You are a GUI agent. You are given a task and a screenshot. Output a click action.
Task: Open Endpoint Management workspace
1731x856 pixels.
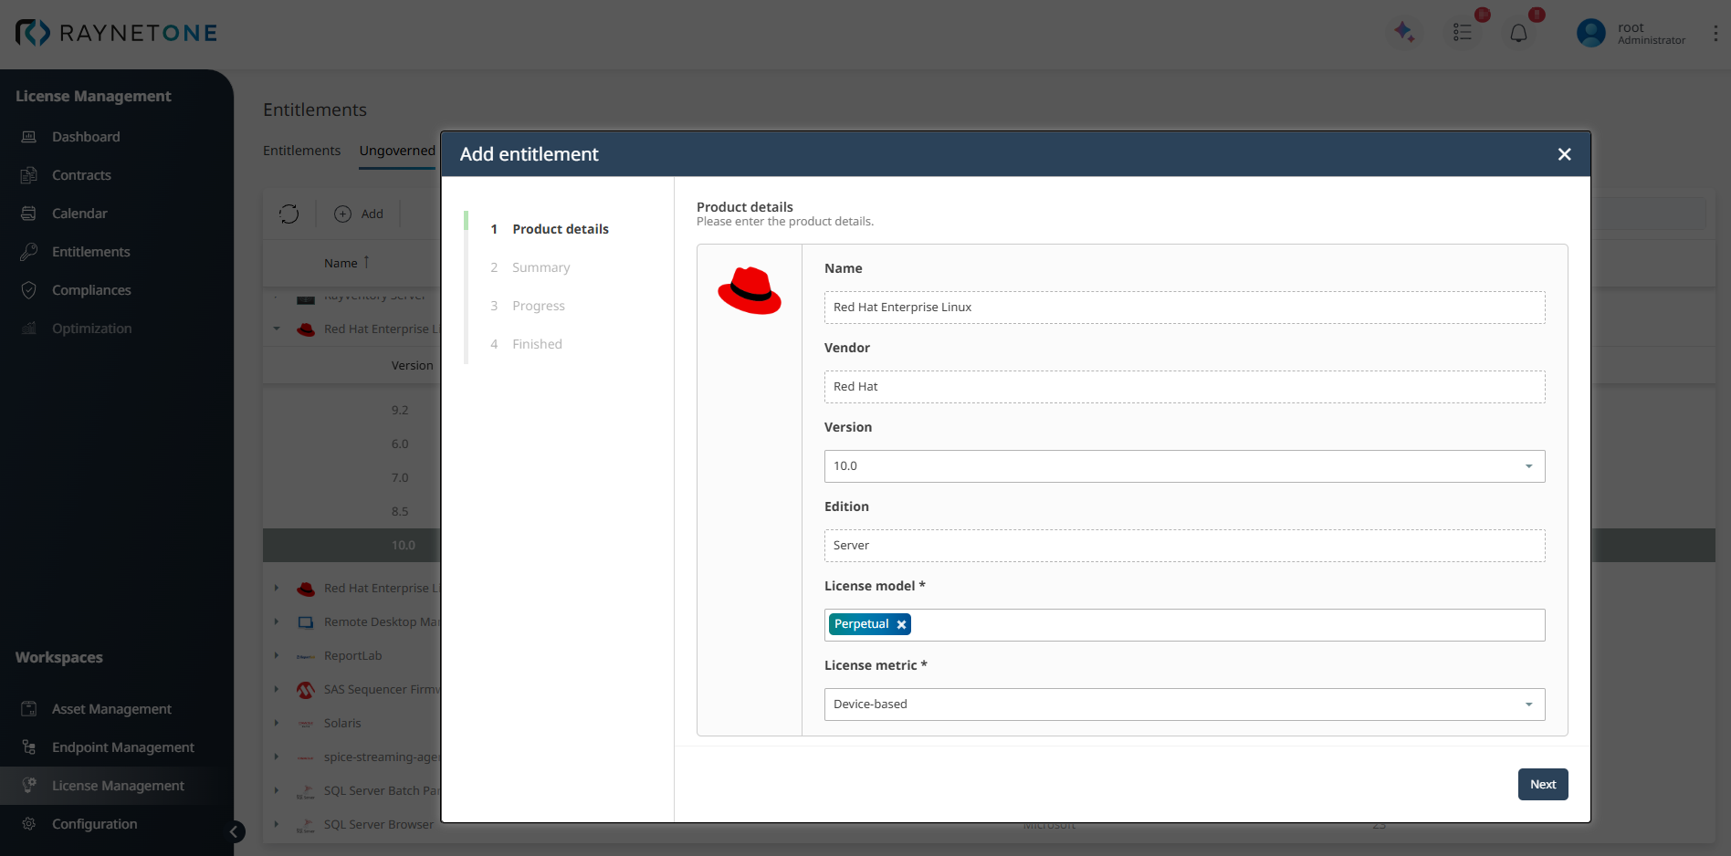(123, 747)
